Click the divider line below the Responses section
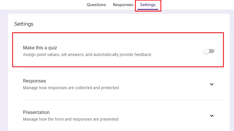This screenshot has width=234, height=131. click(123, 100)
